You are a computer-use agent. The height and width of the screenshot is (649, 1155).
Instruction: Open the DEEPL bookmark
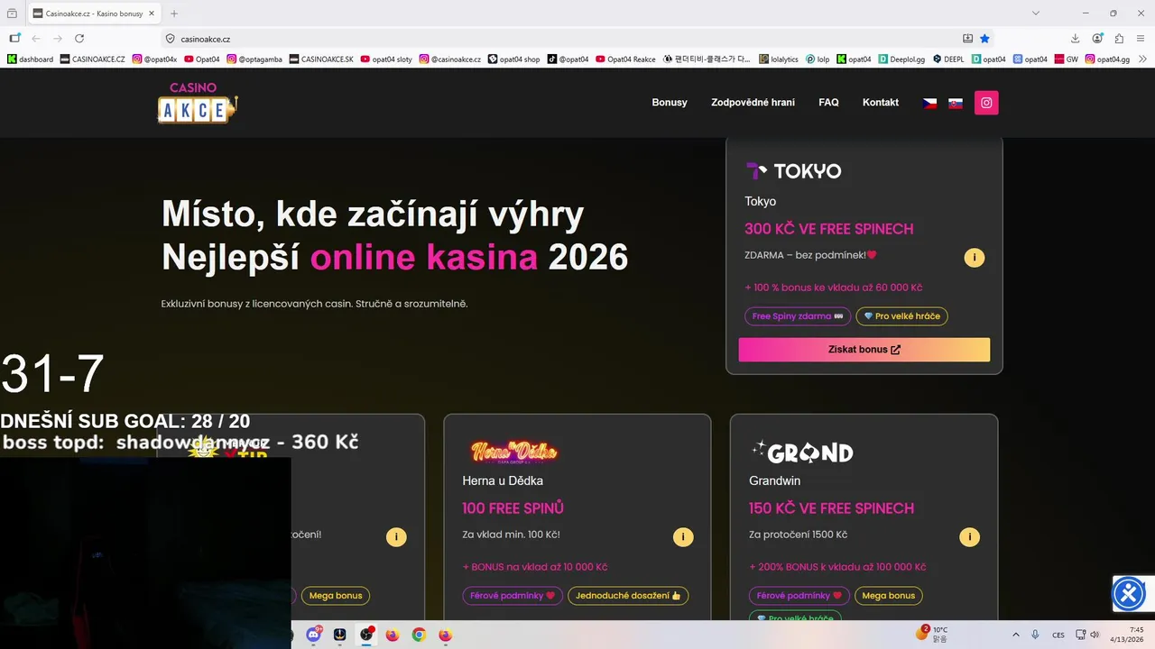tap(948, 59)
